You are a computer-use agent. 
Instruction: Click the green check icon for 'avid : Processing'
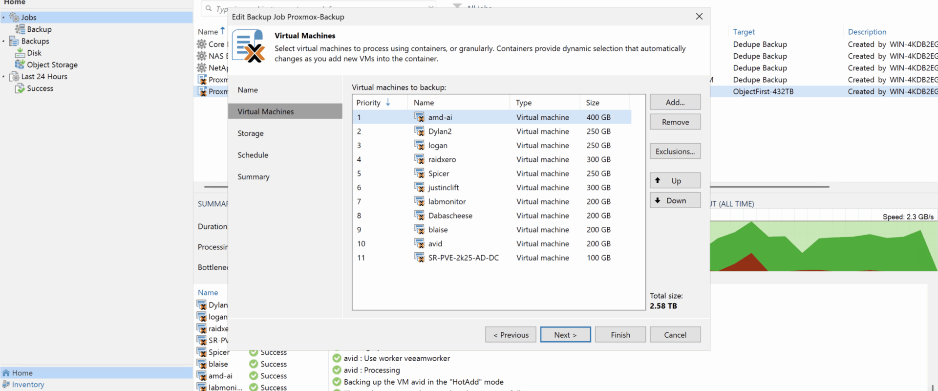(x=337, y=370)
